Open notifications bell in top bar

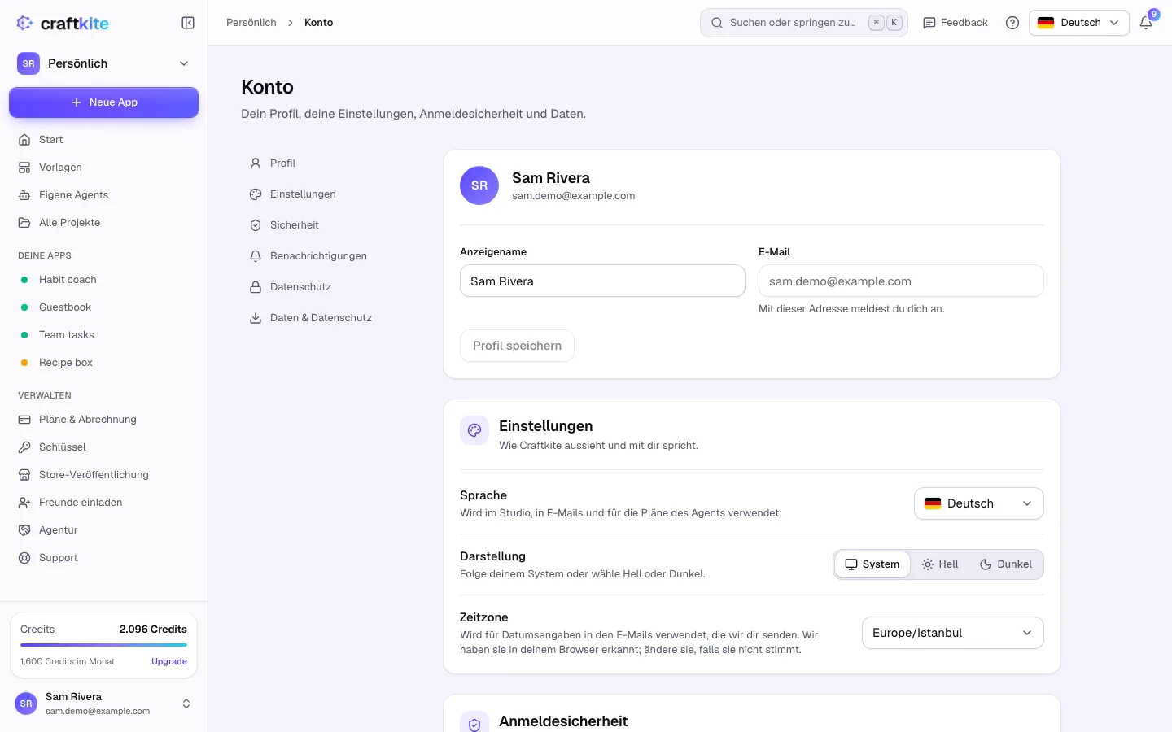[x=1146, y=23]
